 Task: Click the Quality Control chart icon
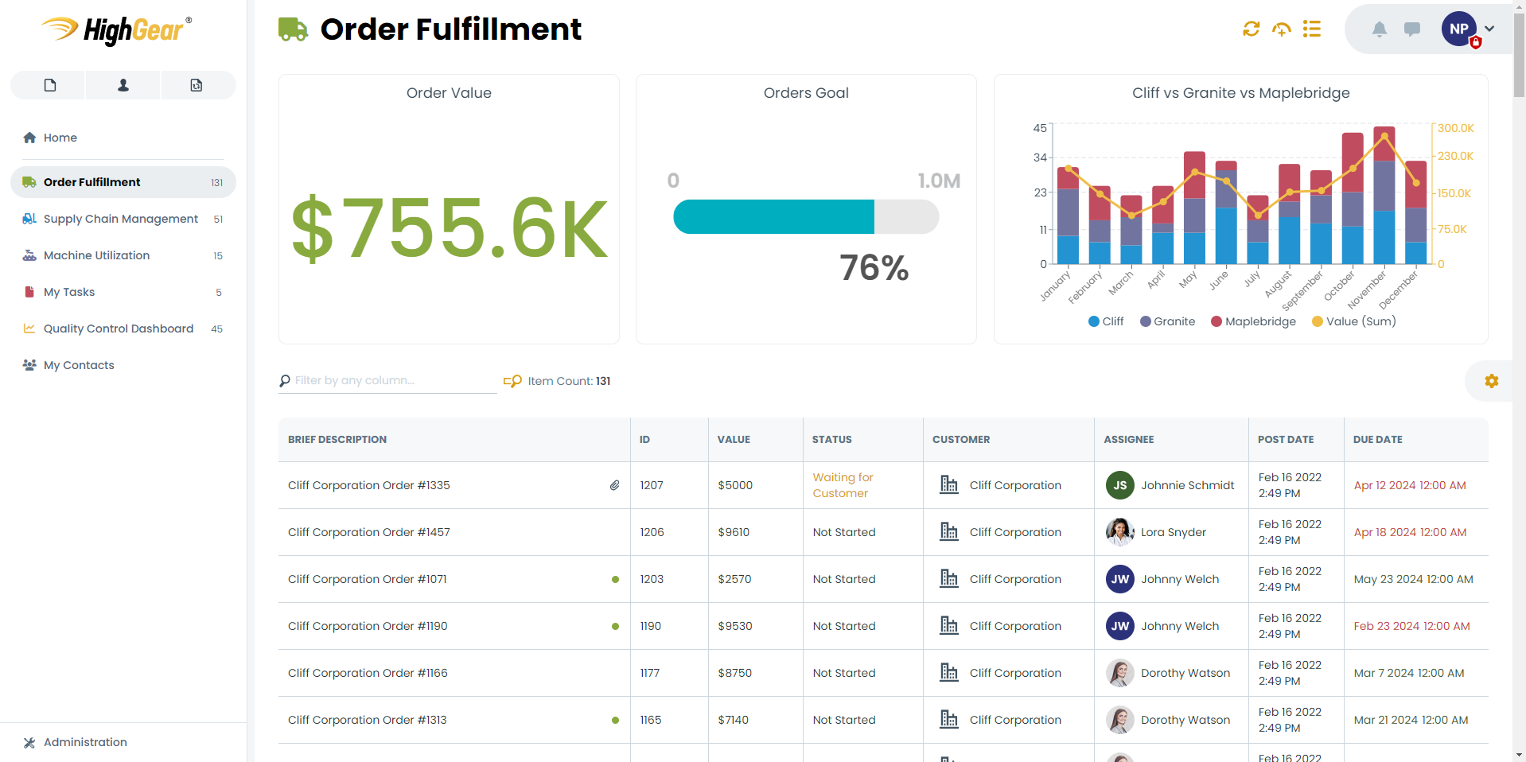[29, 329]
